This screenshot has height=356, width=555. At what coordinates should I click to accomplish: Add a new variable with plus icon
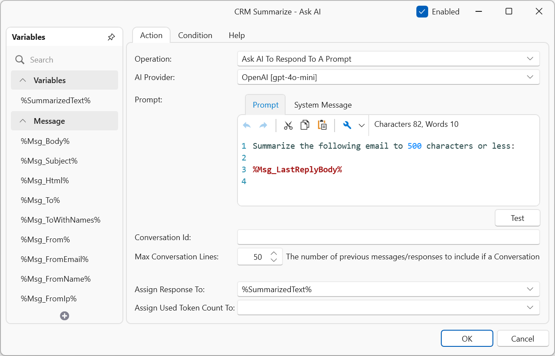(x=65, y=316)
